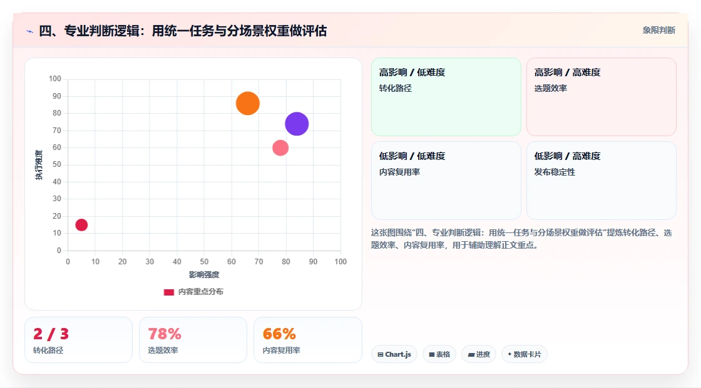The height and width of the screenshot is (388, 701).
Task: Click the red bubble near the origin
Action: (81, 224)
